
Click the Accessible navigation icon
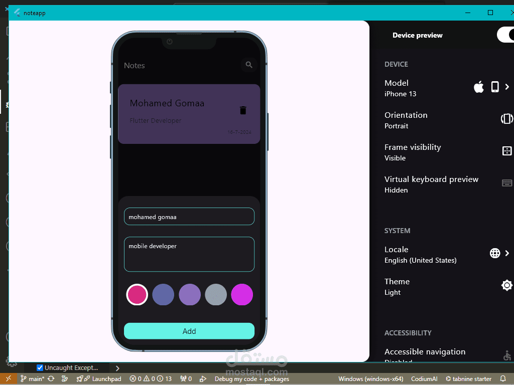pyautogui.click(x=507, y=355)
